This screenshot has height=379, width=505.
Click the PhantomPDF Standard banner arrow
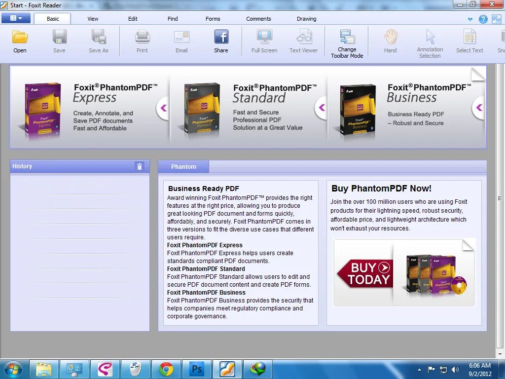321,108
